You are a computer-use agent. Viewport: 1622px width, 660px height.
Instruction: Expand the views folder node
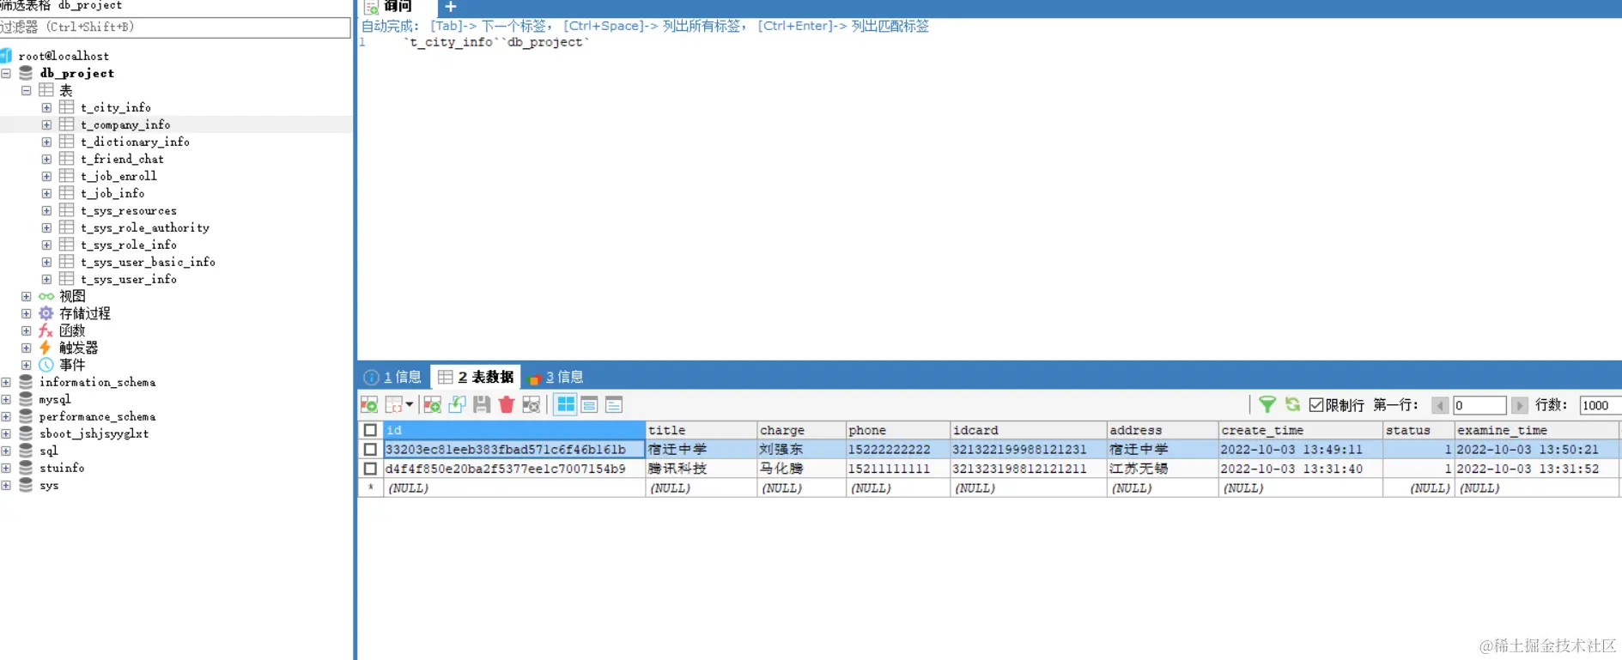(27, 296)
